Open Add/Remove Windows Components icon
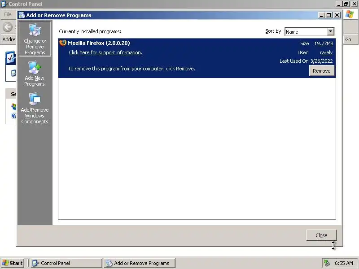 35,108
